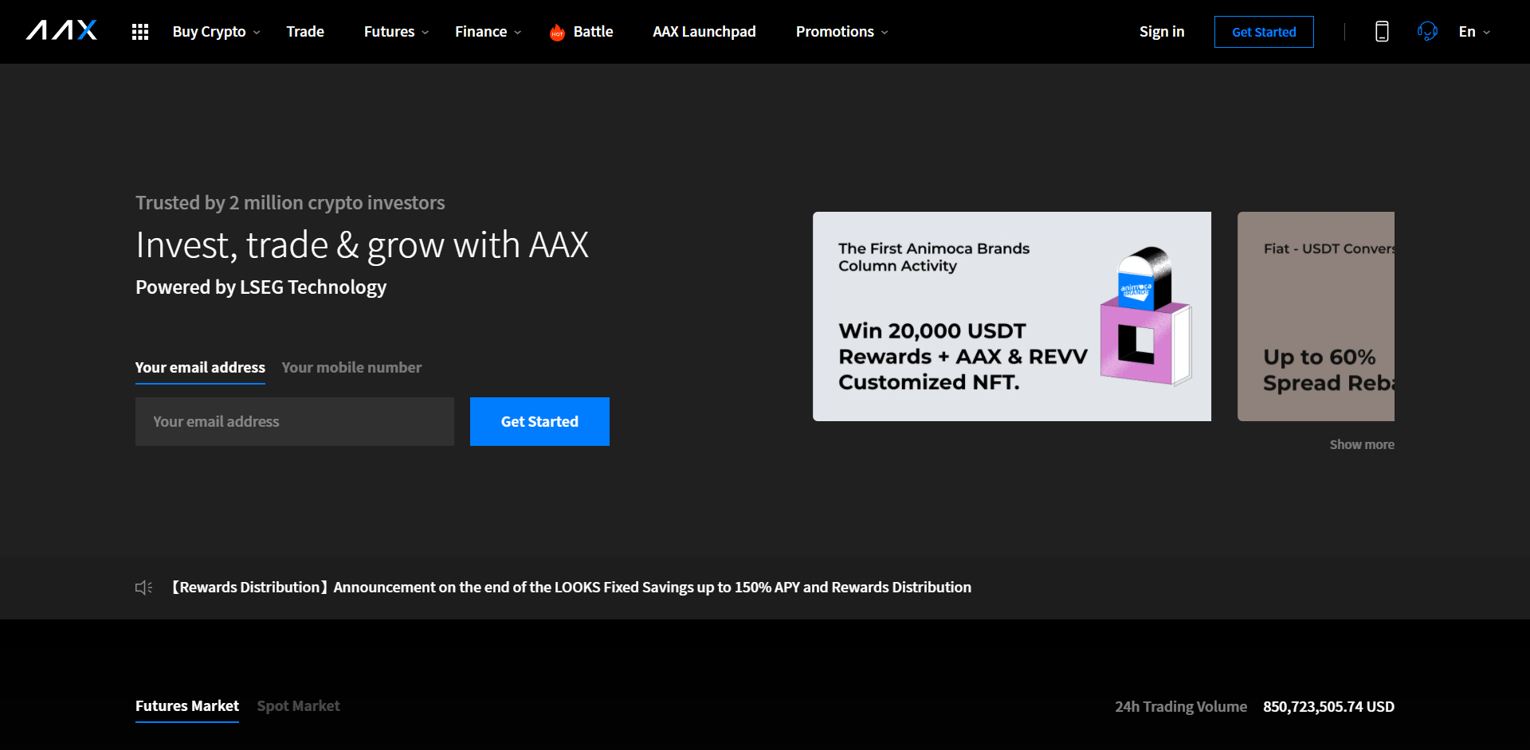
Task: Focus the Your email address input field
Action: tap(295, 421)
